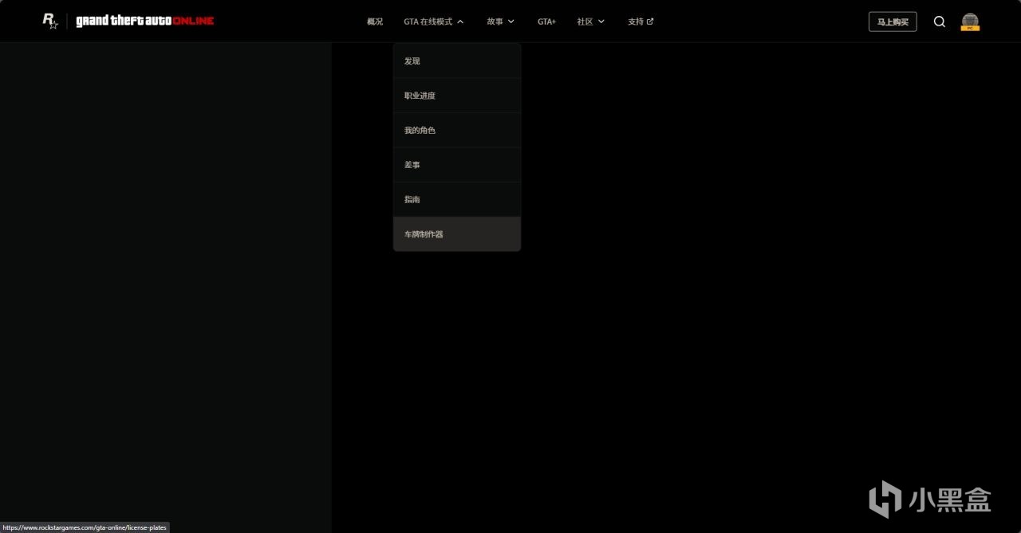
Task: Click the 马上购买 button
Action: click(892, 22)
